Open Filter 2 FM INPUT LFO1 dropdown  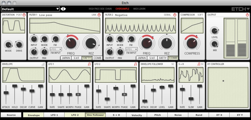(x=132, y=49)
